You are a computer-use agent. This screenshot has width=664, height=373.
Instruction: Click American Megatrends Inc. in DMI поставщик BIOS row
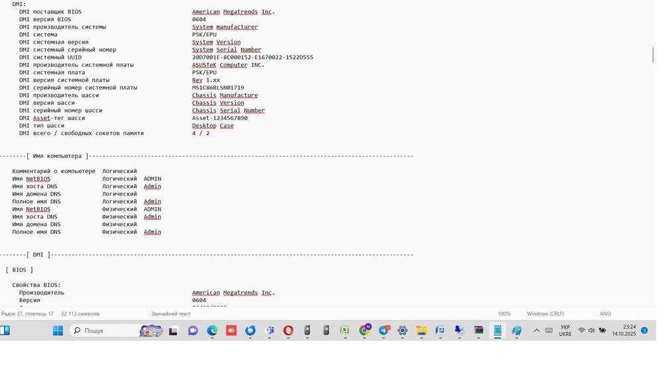[233, 12]
